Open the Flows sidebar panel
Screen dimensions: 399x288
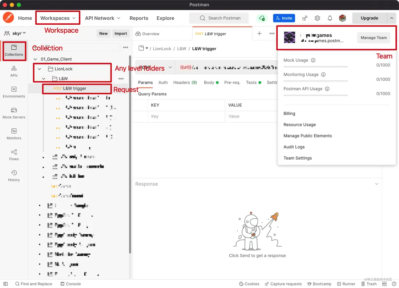pyautogui.click(x=14, y=155)
